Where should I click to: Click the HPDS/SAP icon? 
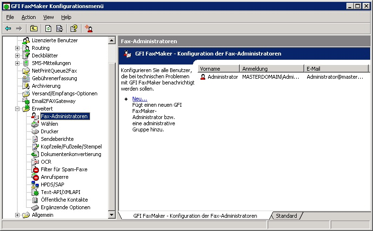(x=35, y=185)
